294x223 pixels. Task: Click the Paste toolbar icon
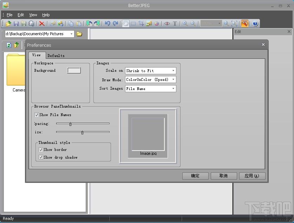(x=79, y=24)
